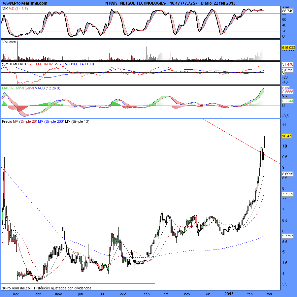Click the 7,7331 moving average value tag
The image size is (297, 297).
(288, 194)
